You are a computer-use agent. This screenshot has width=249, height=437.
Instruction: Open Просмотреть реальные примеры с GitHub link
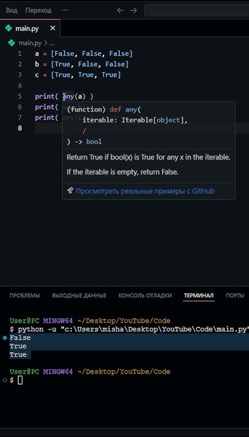point(145,191)
